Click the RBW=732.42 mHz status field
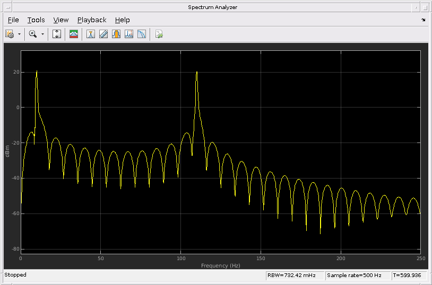The height and width of the screenshot is (285, 432). click(x=295, y=275)
